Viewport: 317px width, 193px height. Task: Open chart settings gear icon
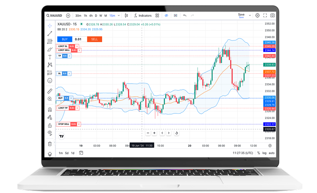coord(257,16)
